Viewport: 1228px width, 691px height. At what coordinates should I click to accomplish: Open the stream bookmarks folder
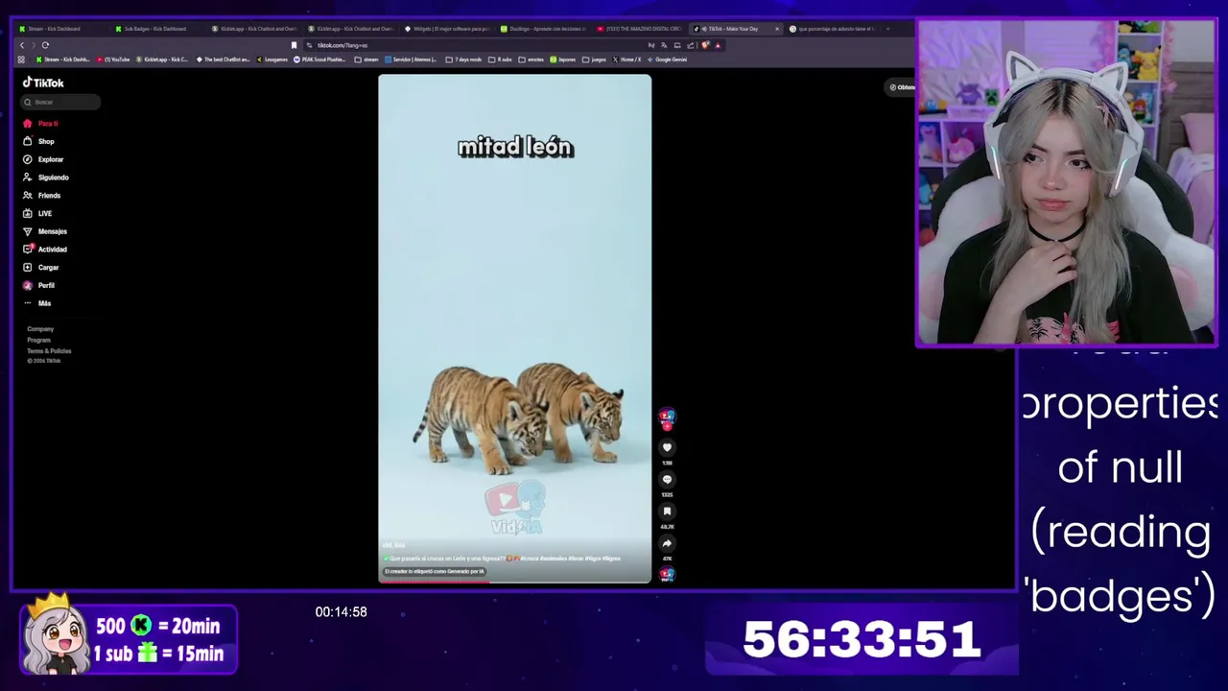click(x=366, y=60)
